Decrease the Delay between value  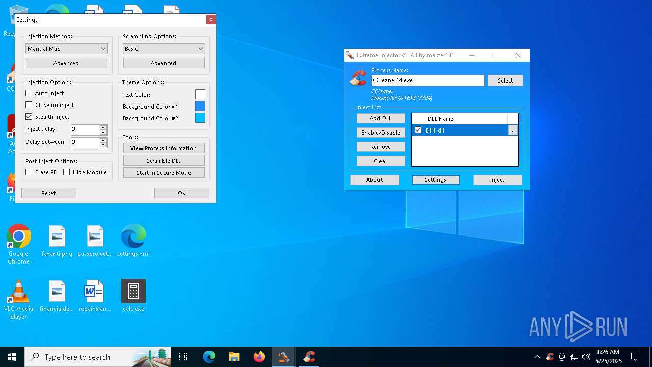[x=103, y=145]
